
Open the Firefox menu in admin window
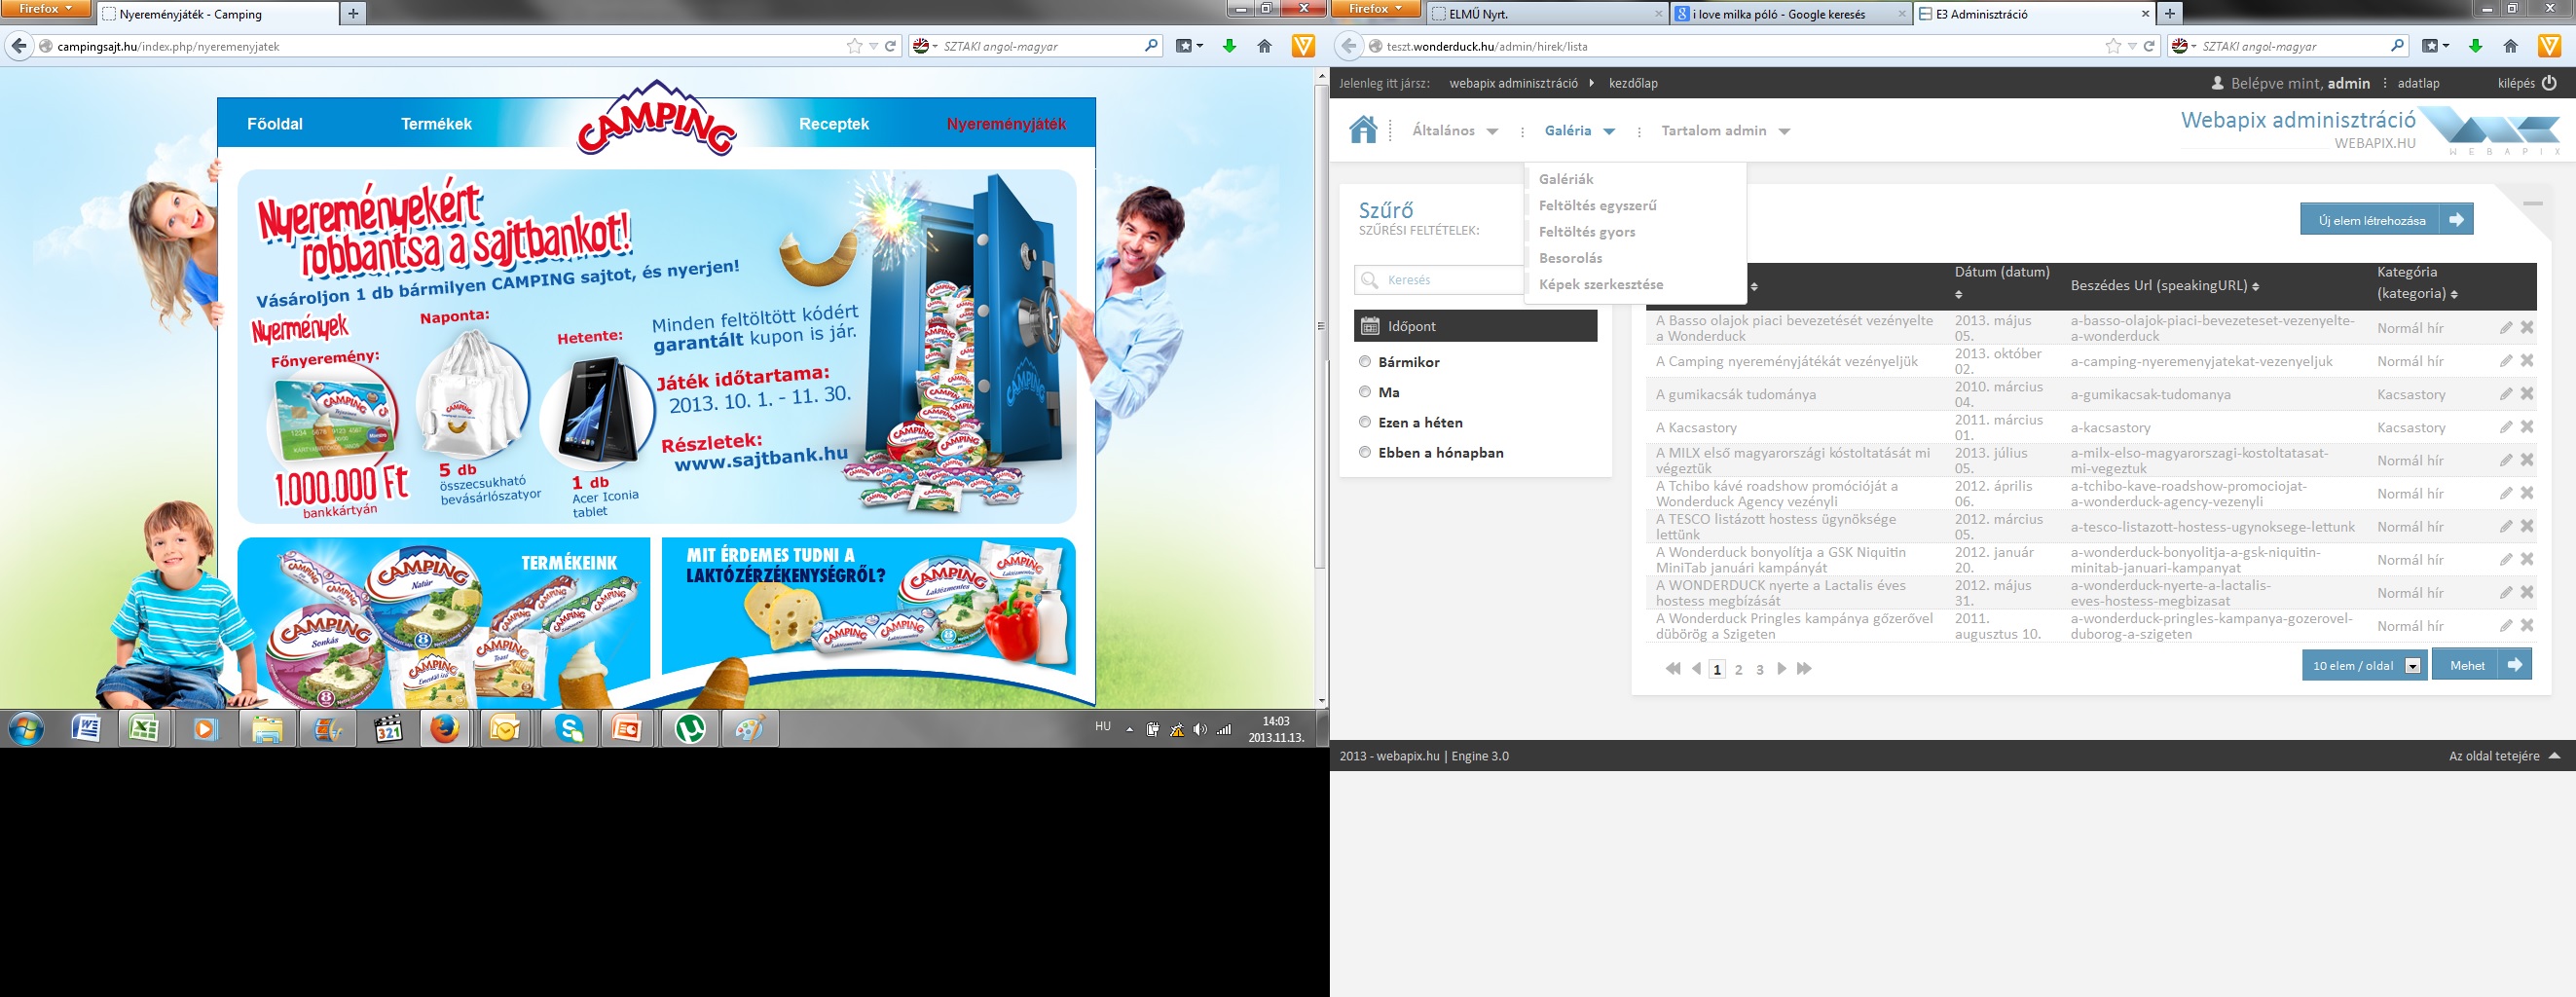pyautogui.click(x=1377, y=8)
